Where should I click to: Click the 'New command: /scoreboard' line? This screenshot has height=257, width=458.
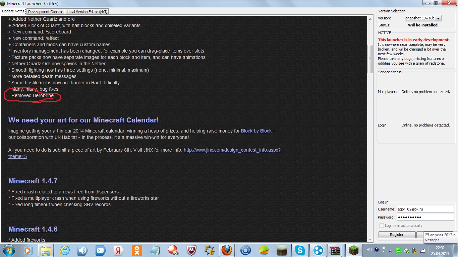(40, 32)
